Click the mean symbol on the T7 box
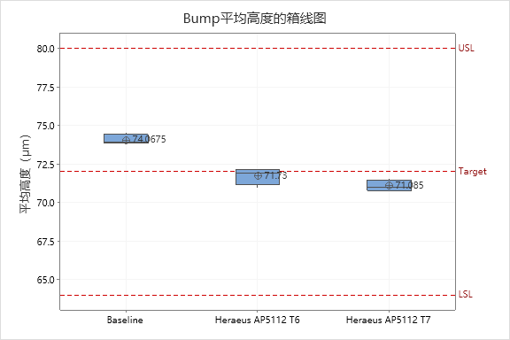The width and height of the screenshot is (510, 340). coord(389,185)
